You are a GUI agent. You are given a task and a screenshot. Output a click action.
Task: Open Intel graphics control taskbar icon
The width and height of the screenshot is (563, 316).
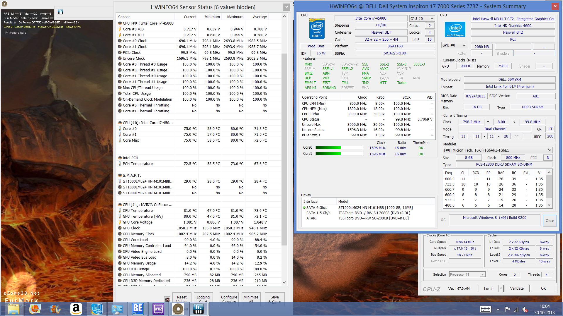point(96,309)
